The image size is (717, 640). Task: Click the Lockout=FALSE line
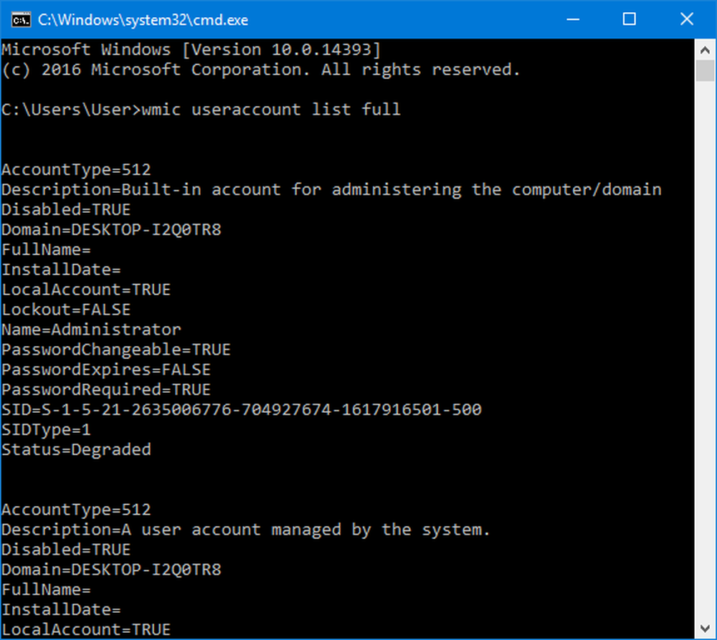pyautogui.click(x=66, y=310)
